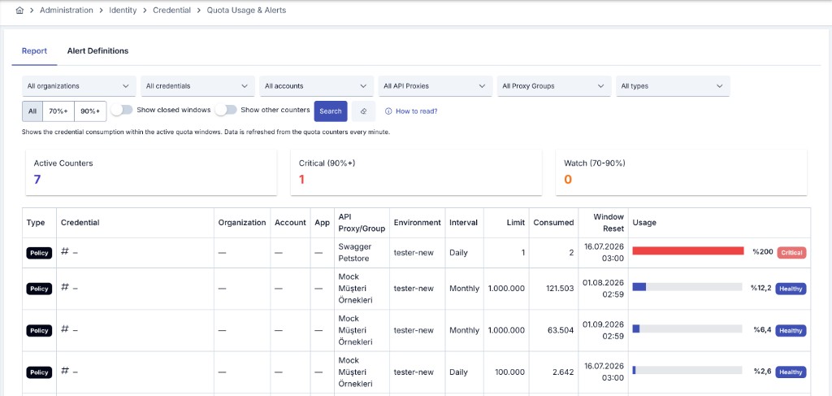Click the limit value 100.000
The width and height of the screenshot is (832, 396).
tap(510, 372)
